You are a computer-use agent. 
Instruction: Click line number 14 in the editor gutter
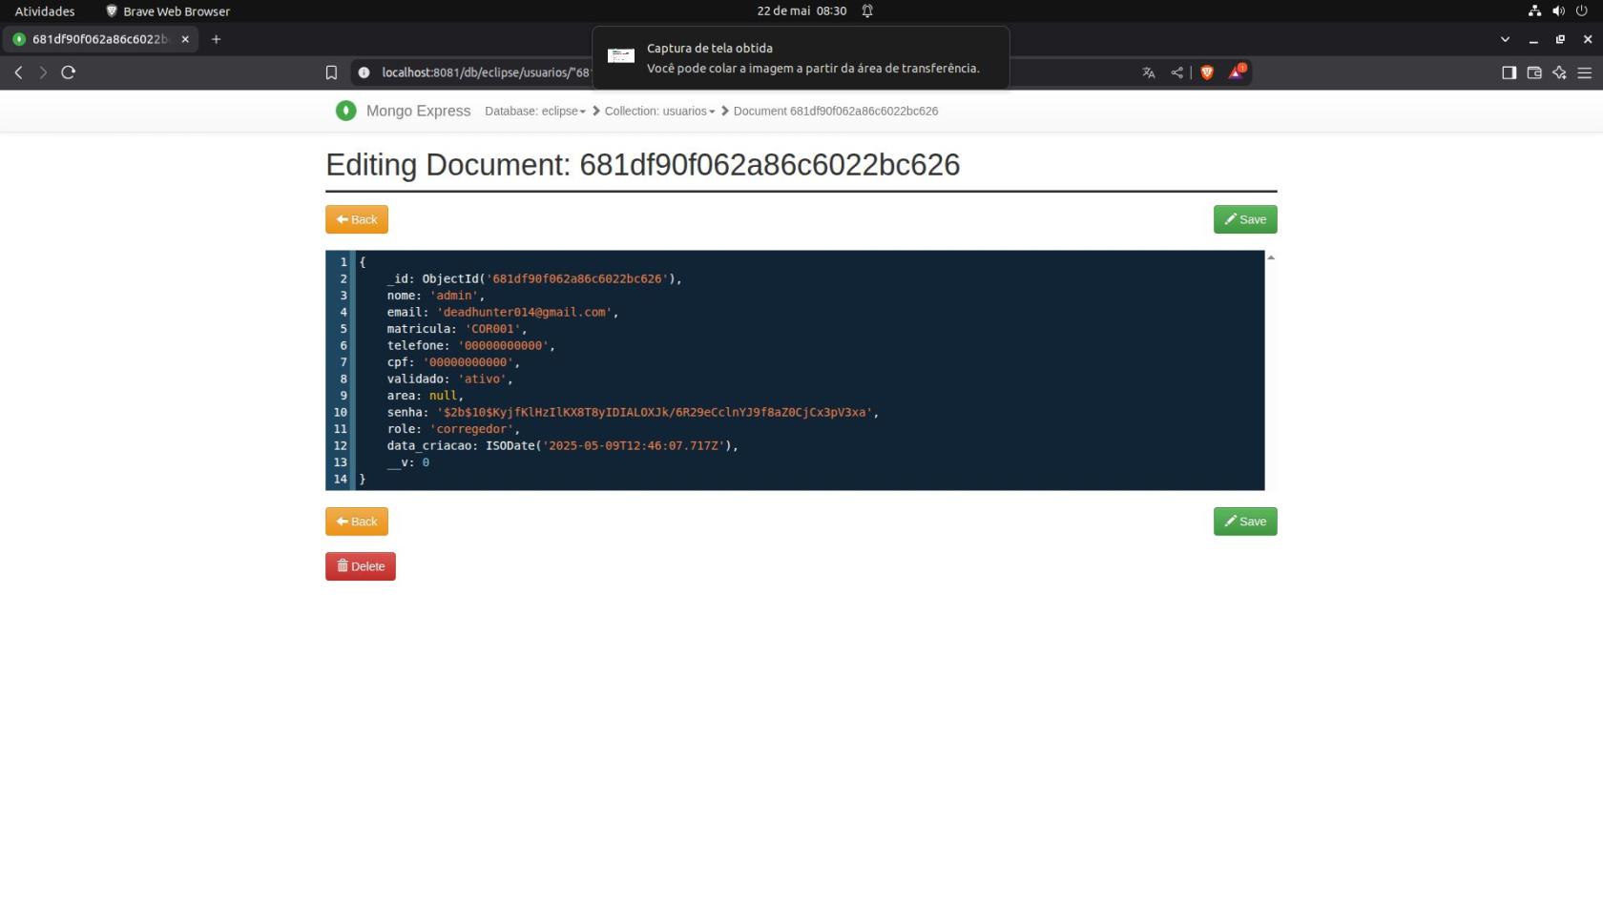(341, 479)
